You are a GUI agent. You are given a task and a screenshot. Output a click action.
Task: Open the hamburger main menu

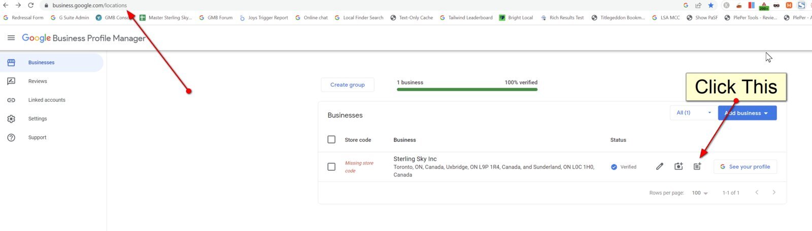tap(11, 38)
